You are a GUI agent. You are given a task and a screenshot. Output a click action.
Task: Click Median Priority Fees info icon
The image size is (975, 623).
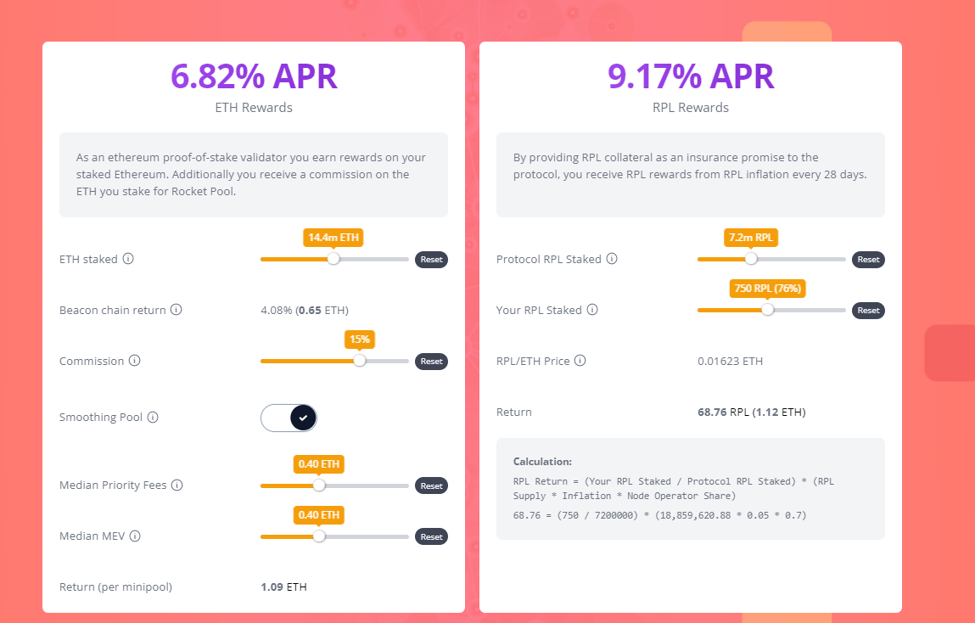[177, 485]
